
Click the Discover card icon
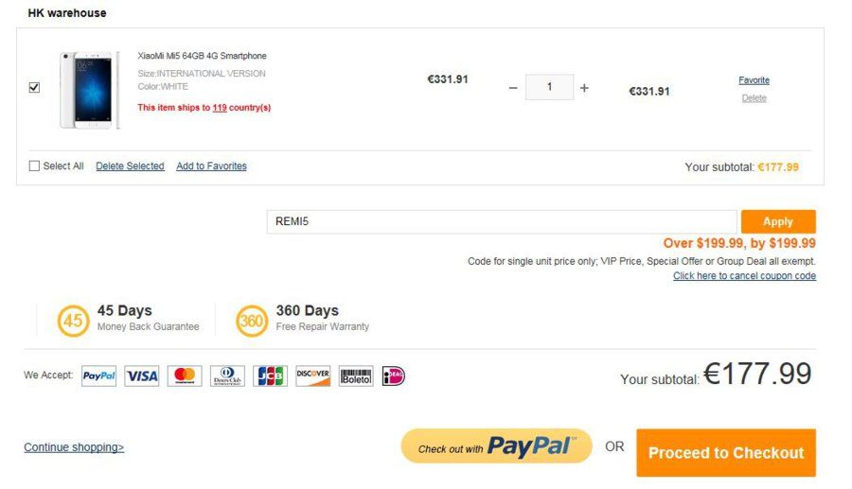tap(313, 375)
